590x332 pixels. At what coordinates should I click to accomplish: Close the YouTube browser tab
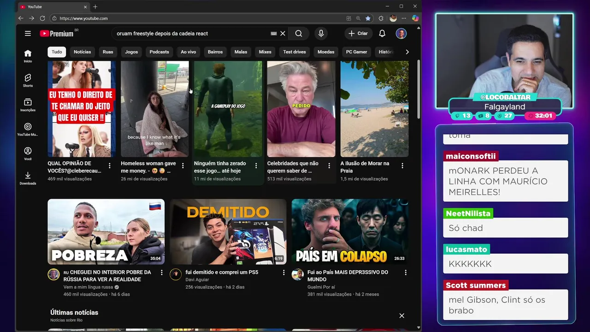click(x=85, y=7)
